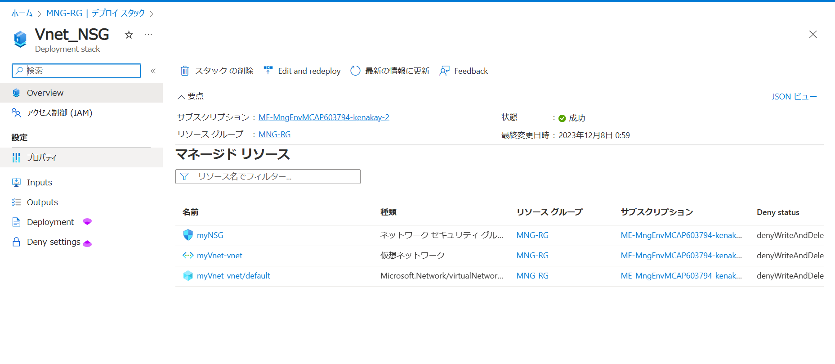835x364 pixels.
Task: Open the Deployment menu item
Action: point(81,222)
